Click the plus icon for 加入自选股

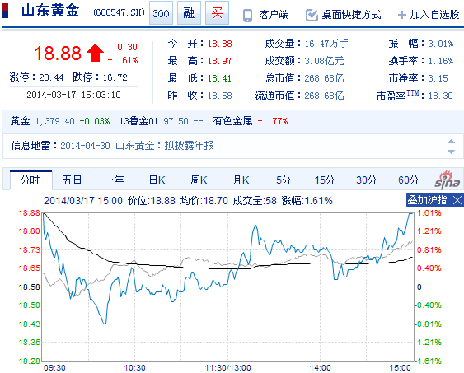[402, 15]
